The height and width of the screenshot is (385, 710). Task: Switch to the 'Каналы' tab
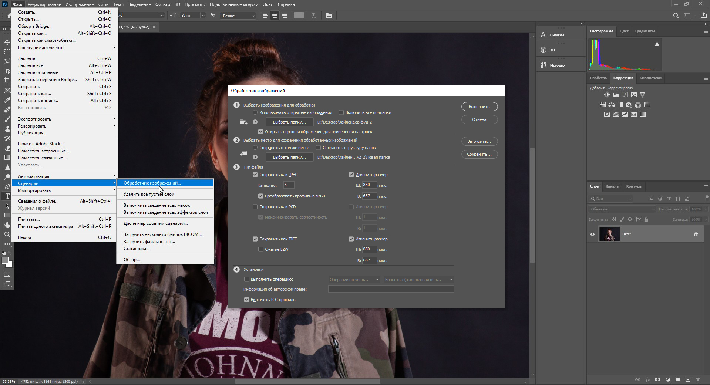[x=612, y=186]
